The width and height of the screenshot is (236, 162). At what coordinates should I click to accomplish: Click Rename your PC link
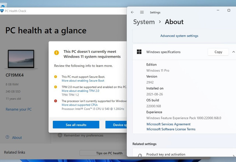pos(19,109)
